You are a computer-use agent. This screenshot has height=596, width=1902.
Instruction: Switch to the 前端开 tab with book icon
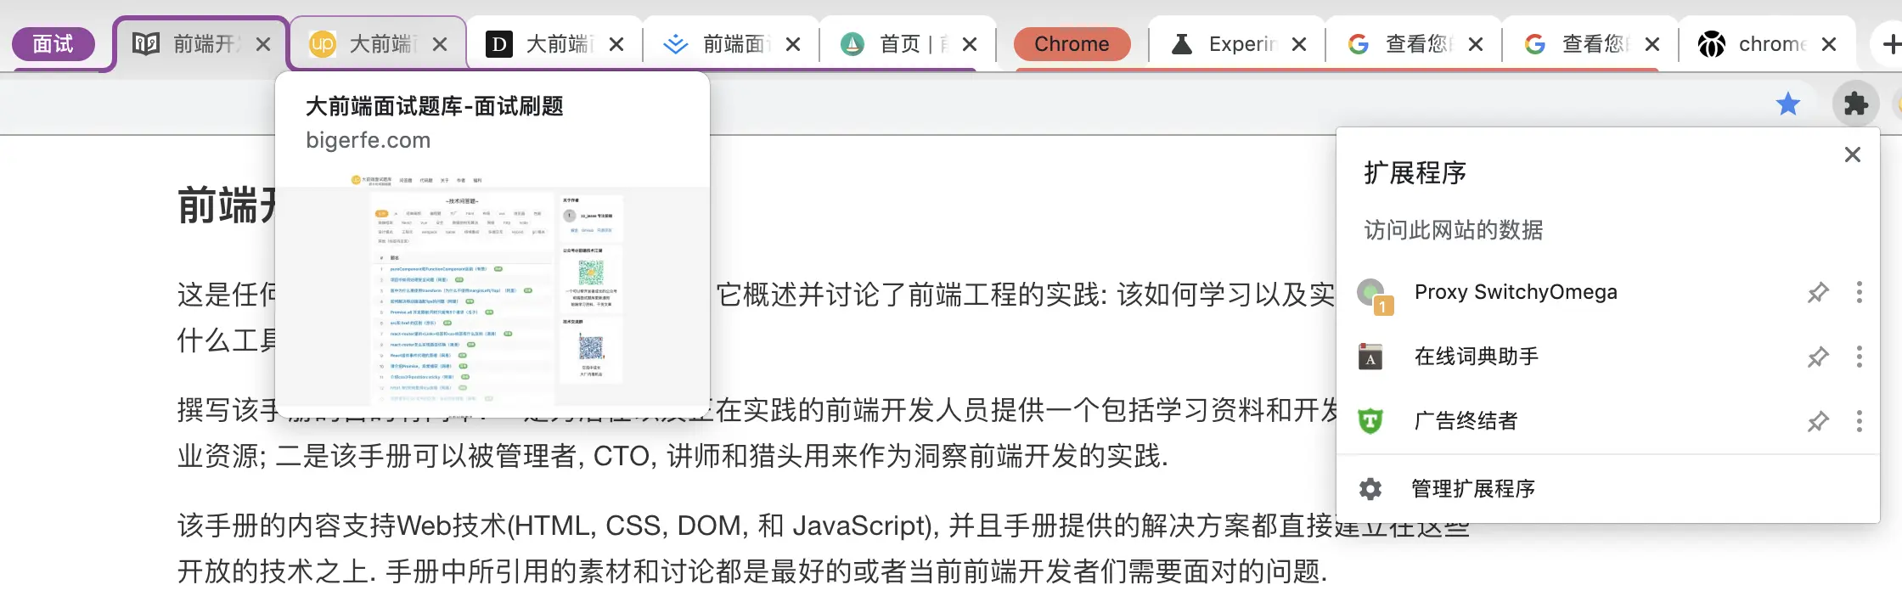click(202, 44)
